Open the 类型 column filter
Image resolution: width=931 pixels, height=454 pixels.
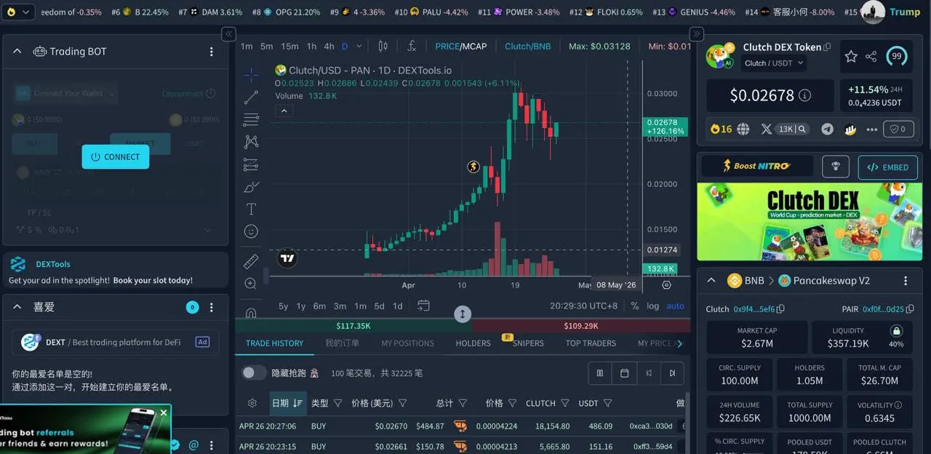[x=337, y=403]
